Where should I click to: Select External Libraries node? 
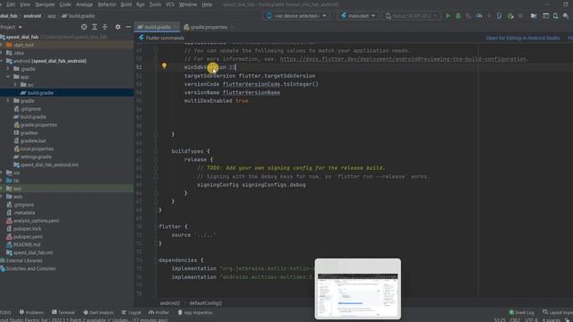(24, 260)
